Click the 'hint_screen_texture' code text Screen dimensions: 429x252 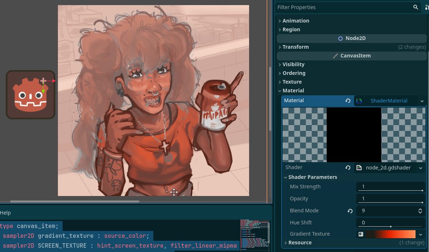pos(130,246)
